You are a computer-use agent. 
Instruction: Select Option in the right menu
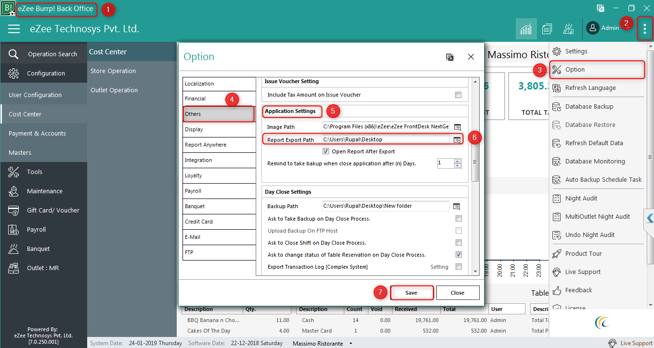[597, 69]
